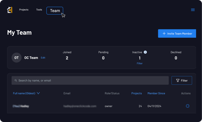
Task: Expand the Full name (Oldest) sort dropdown
Action: [x=26, y=93]
